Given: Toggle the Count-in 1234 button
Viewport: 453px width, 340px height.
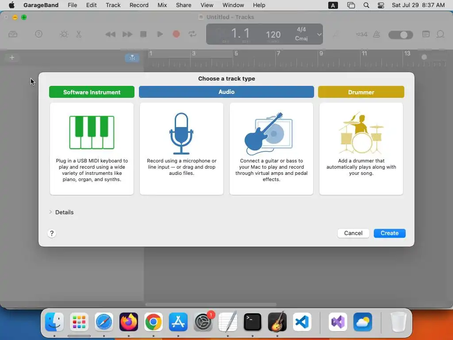Looking at the screenshot, I should 361,35.
